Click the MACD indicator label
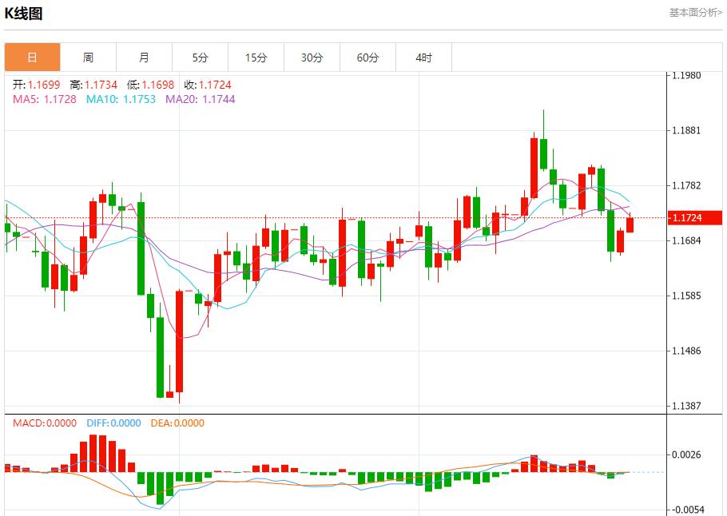 coord(45,423)
